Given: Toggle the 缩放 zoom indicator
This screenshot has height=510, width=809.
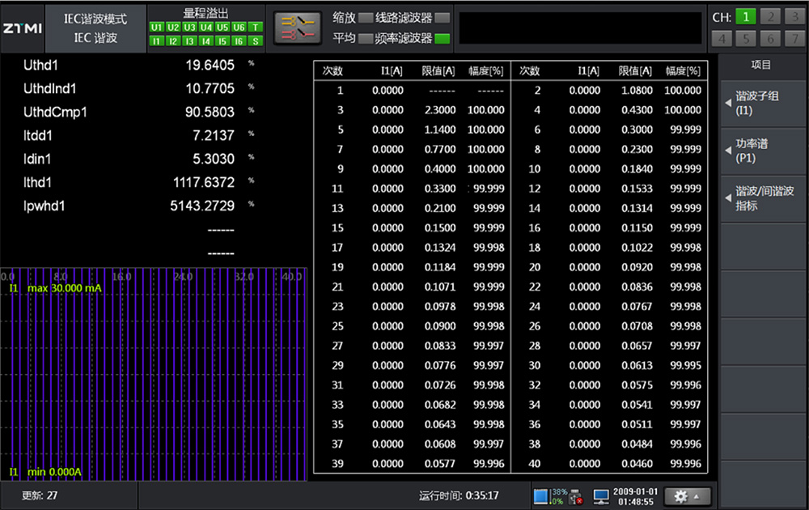Looking at the screenshot, I should [366, 18].
